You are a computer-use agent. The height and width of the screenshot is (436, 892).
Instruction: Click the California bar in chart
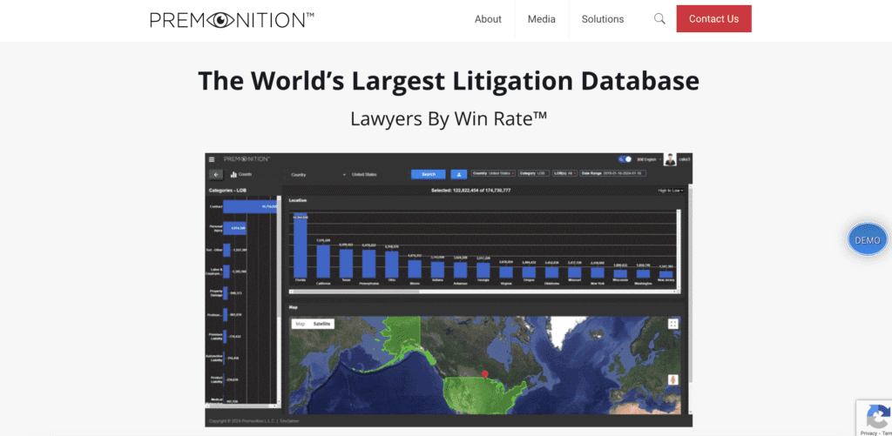coord(323,261)
